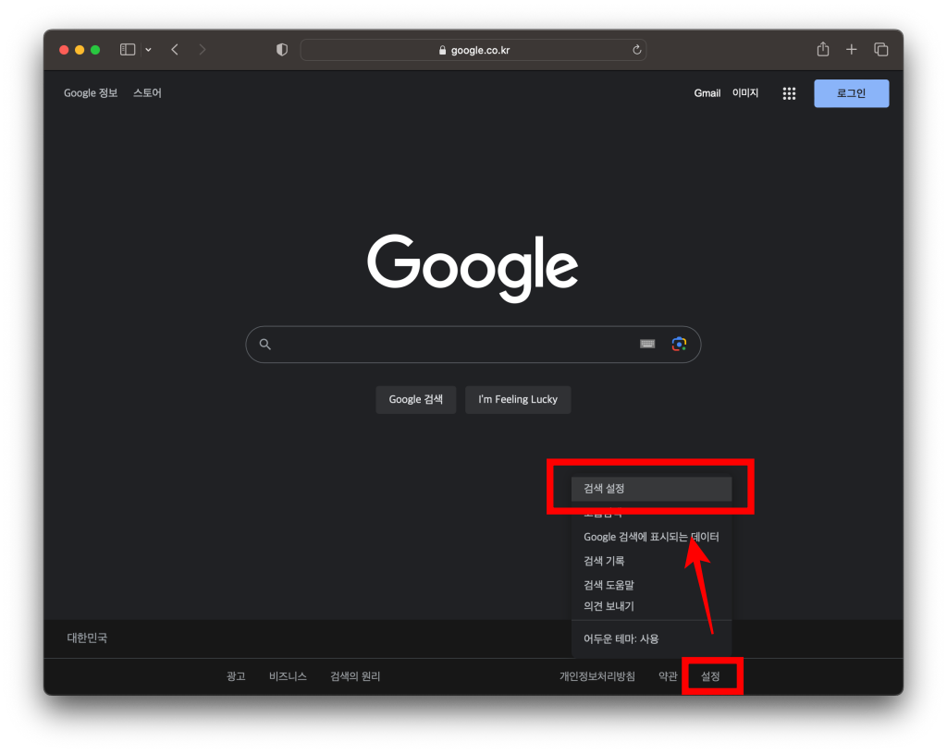
Task: Select Google 검색에 표시되는 데이터 menu entry
Action: pos(651,537)
